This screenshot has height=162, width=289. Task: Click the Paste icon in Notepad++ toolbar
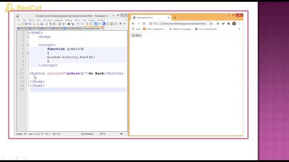tap(55, 24)
